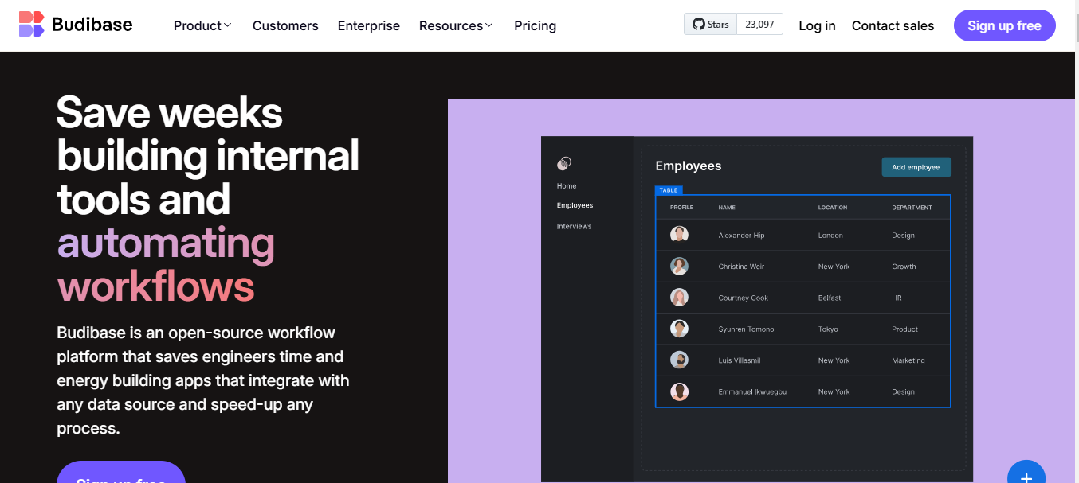Click Christina Weir's profile avatar
1079x483 pixels.
coord(679,266)
